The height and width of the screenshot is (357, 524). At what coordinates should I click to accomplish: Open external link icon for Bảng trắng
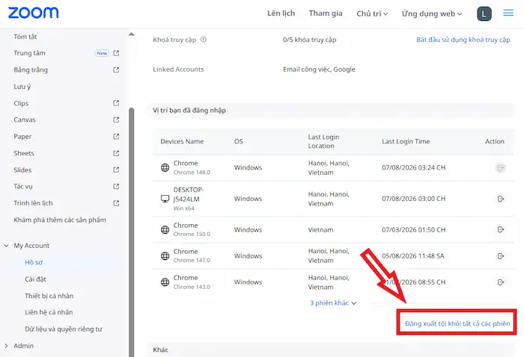coord(116,69)
